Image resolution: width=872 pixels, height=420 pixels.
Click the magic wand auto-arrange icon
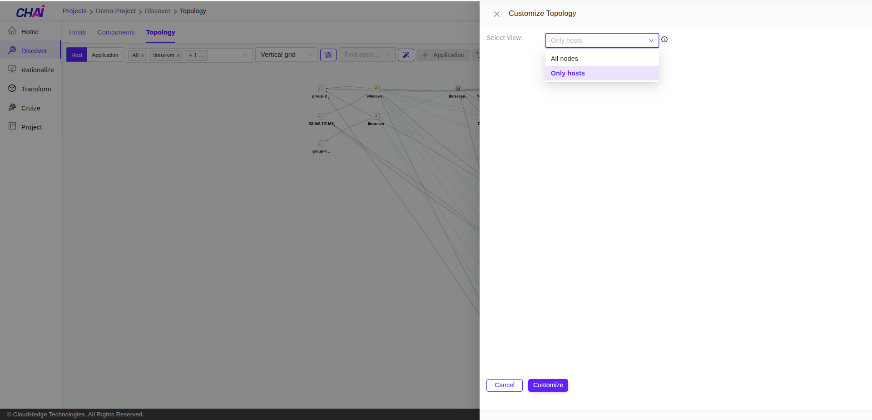(x=406, y=55)
